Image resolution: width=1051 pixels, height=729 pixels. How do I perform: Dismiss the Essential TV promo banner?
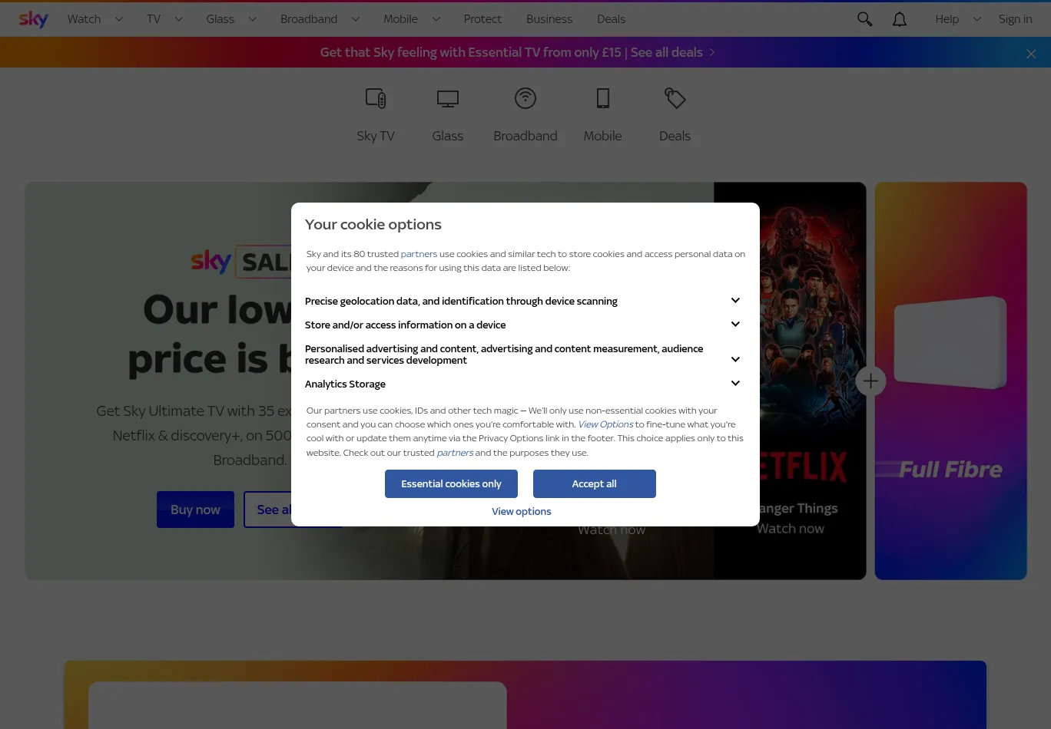pyautogui.click(x=1031, y=54)
